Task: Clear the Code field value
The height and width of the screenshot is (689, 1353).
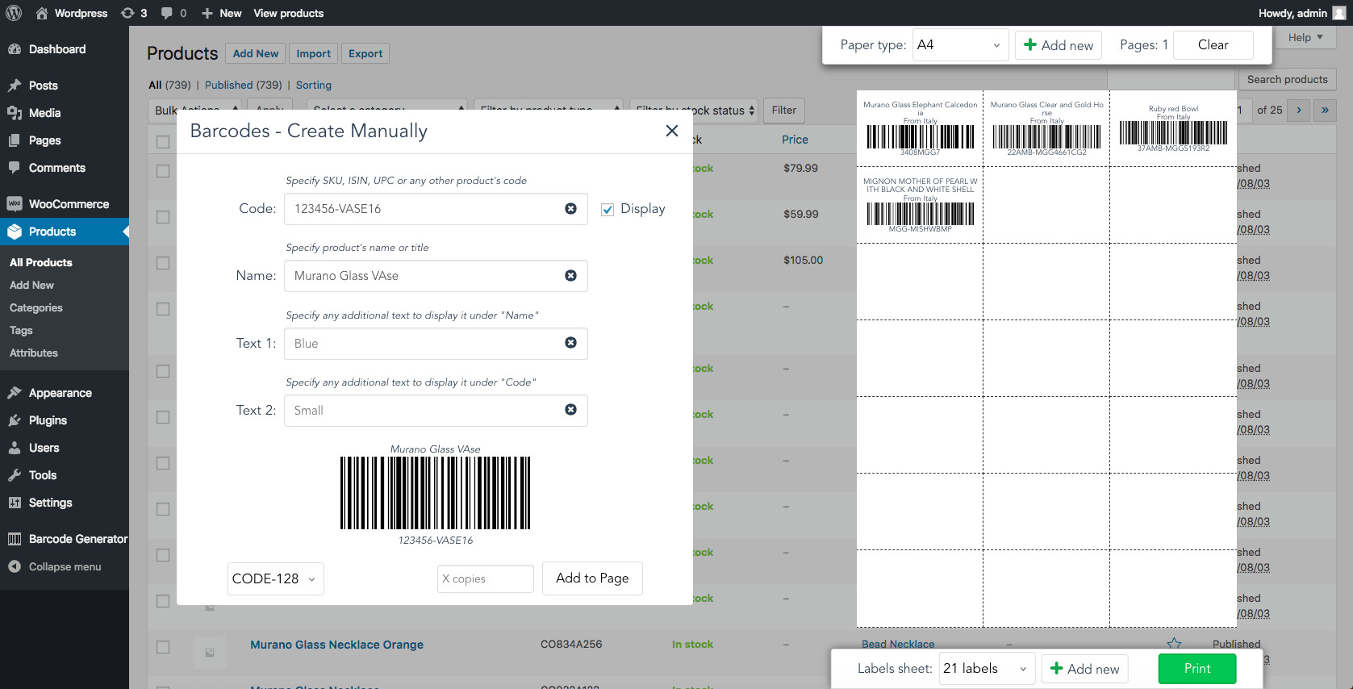Action: point(570,209)
